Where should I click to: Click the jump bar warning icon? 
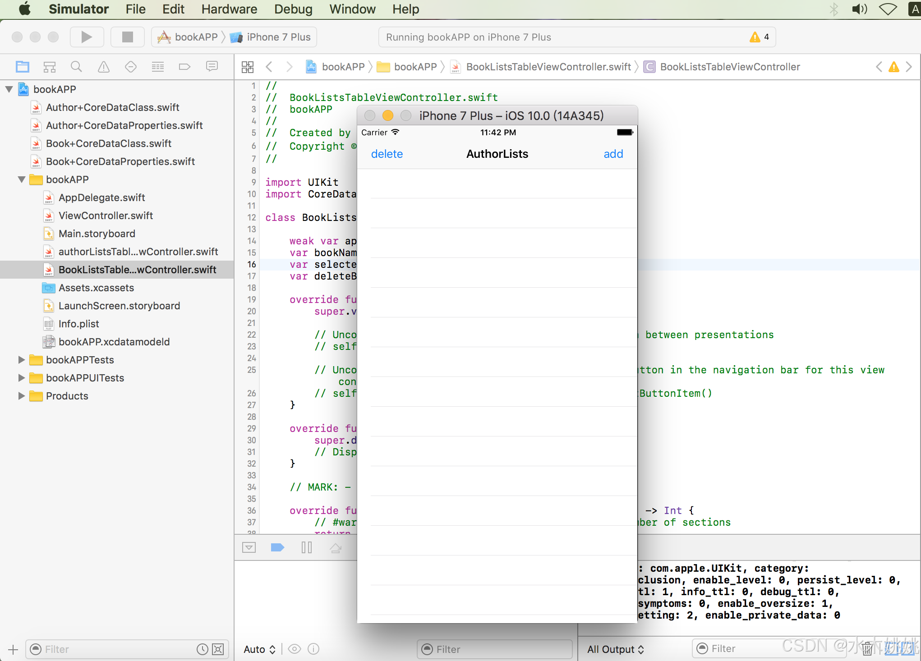(x=893, y=67)
